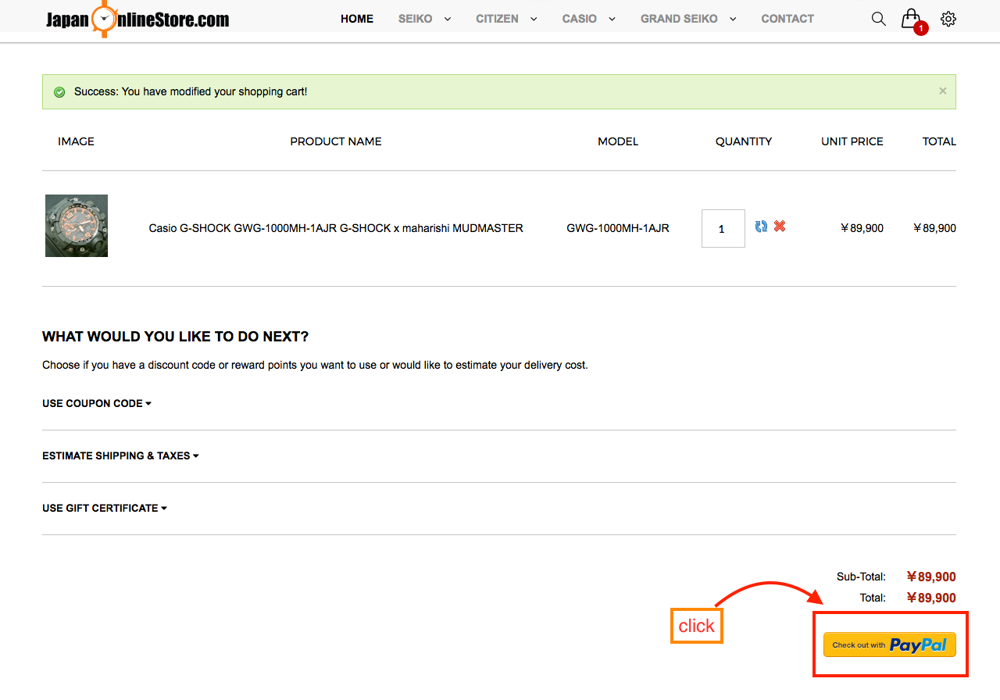The height and width of the screenshot is (700, 1000).
Task: Expand the CASIO dropdown chevron
Action: pos(612,19)
